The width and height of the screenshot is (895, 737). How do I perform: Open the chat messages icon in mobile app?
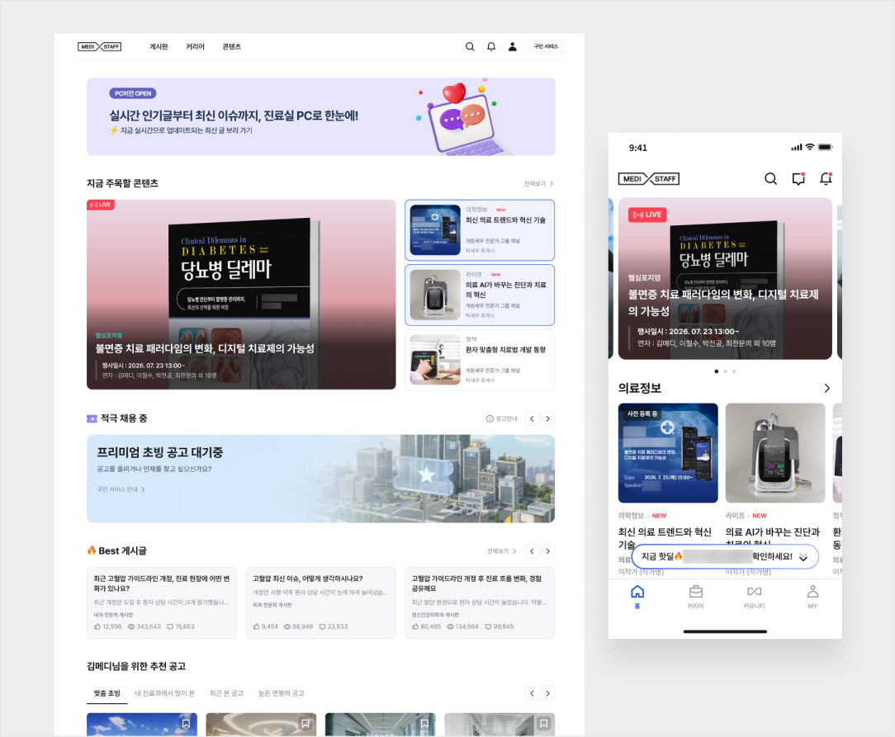point(798,179)
